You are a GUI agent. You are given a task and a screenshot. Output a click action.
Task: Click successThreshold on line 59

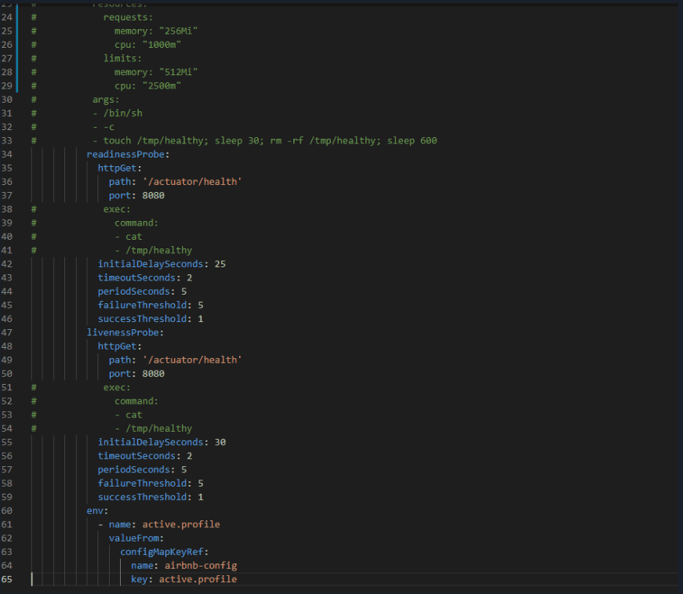pos(142,497)
